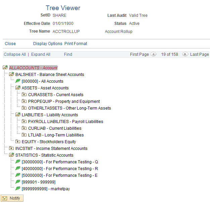This screenshot has width=210, height=203.
Task: Click Expand All link
Action: (41, 54)
